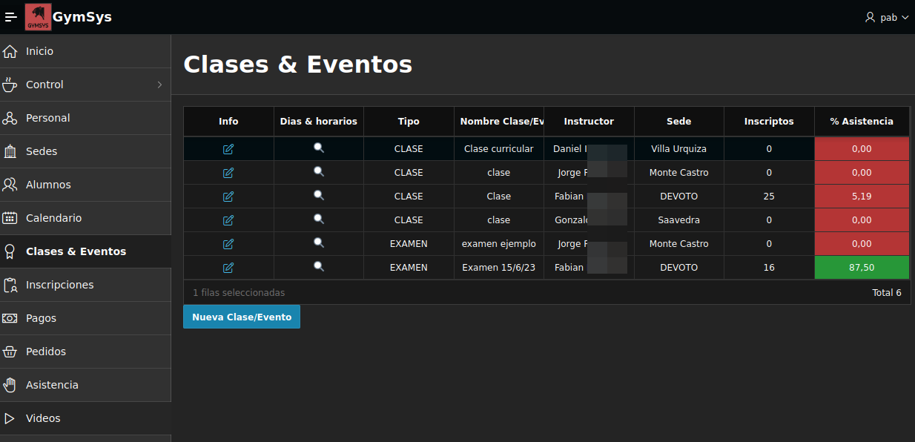Toggle the sidebar with the hamburger icon

click(x=10, y=16)
